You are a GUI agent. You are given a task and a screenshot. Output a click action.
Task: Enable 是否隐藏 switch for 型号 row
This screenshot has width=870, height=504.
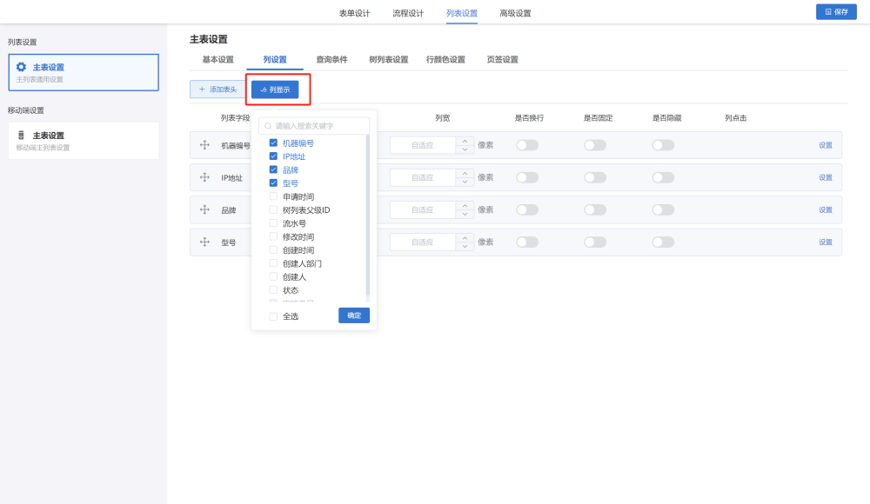click(x=663, y=242)
